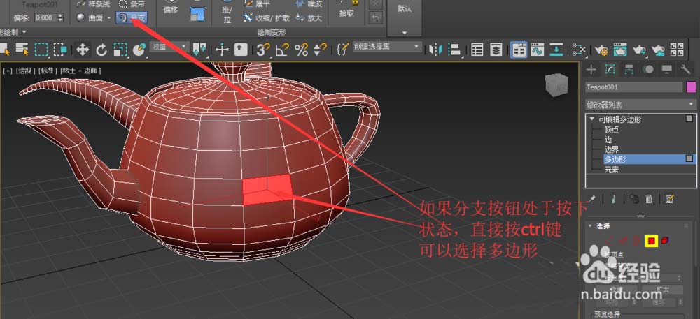The width and height of the screenshot is (700, 319).
Task: Open the 修改器列表 modifier list dropdown
Action: point(640,105)
